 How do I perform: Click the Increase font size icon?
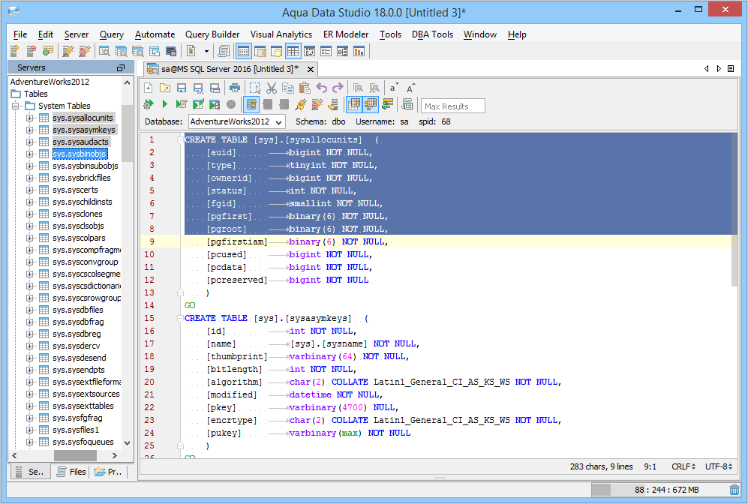(x=410, y=88)
